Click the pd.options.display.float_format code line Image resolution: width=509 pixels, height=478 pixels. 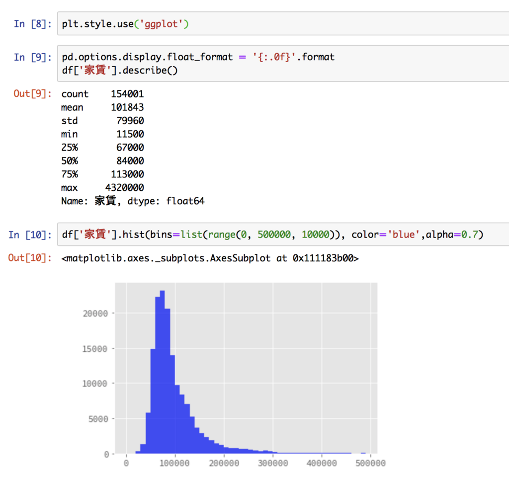[198, 57]
